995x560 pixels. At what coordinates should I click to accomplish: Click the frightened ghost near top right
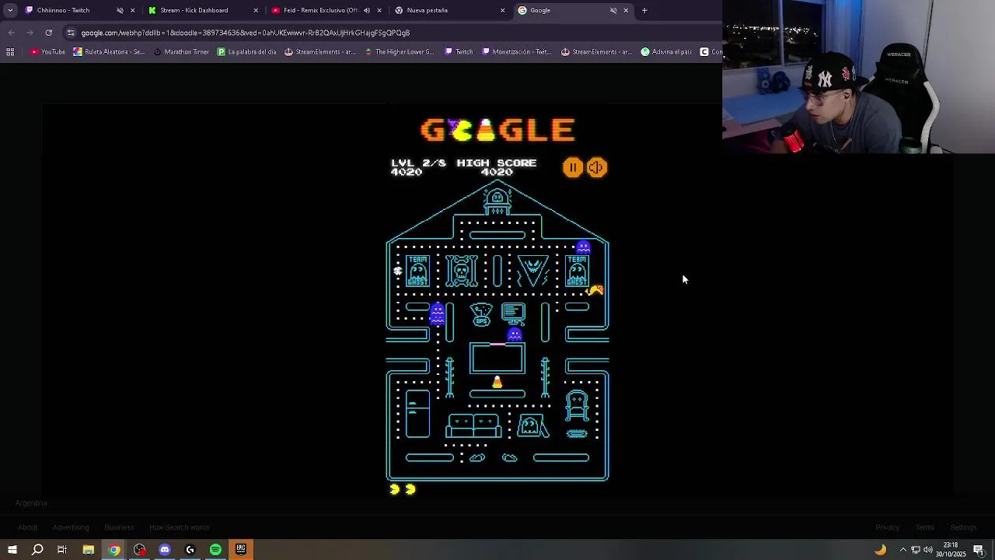pyautogui.click(x=583, y=247)
